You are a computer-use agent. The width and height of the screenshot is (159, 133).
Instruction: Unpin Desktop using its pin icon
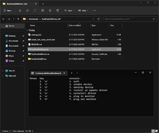click(23, 36)
